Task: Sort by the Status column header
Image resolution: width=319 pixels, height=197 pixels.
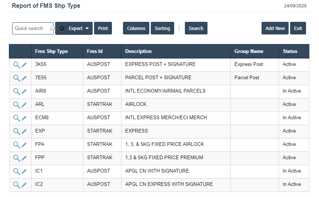Action: (290, 51)
